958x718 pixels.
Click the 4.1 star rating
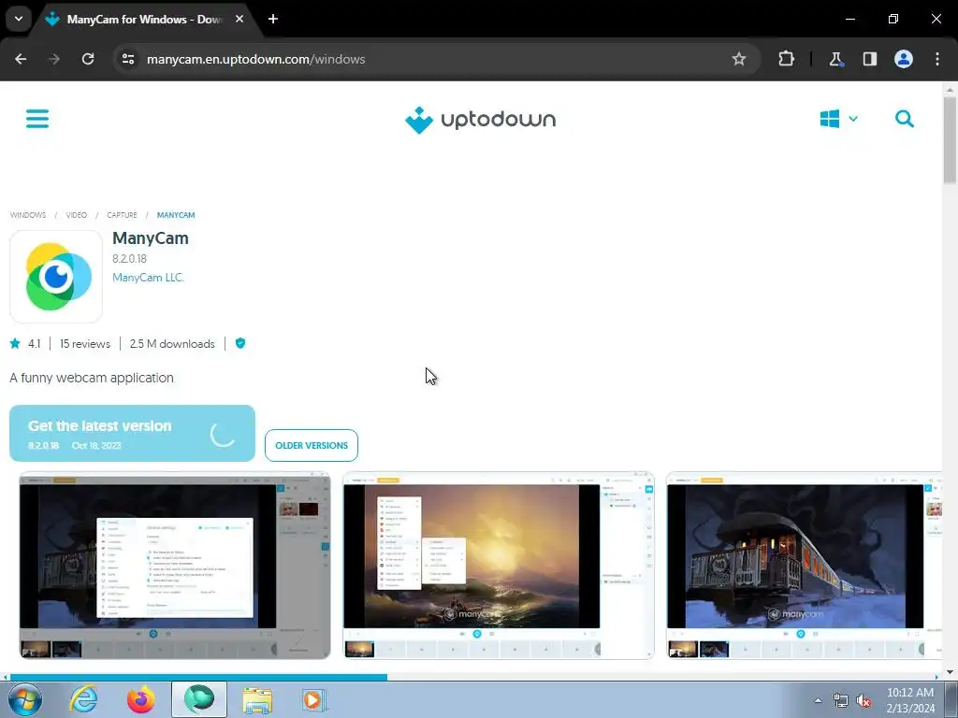click(x=25, y=344)
